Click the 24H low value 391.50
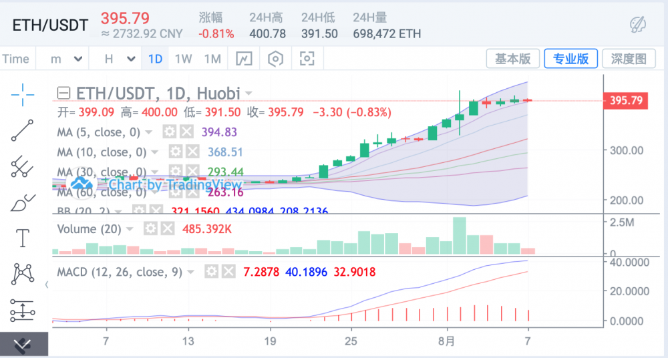Image resolution: width=668 pixels, height=358 pixels. tap(319, 33)
